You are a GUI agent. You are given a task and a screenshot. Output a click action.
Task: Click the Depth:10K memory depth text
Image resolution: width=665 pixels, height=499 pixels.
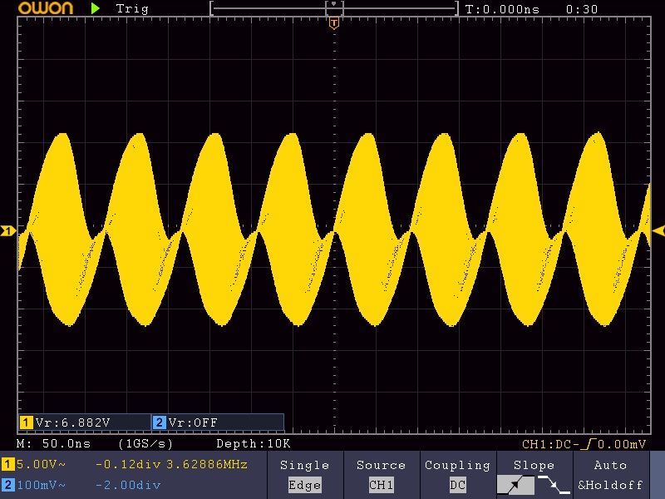(254, 444)
